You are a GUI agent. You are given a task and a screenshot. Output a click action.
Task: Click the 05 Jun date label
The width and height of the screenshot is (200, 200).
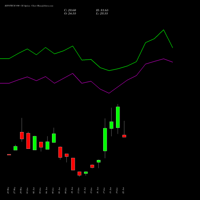(53, 190)
